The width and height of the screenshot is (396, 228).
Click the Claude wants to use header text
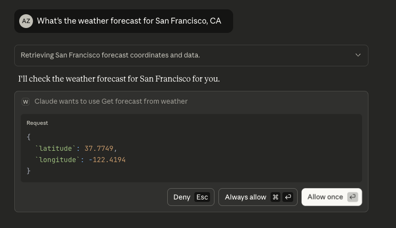click(x=111, y=101)
